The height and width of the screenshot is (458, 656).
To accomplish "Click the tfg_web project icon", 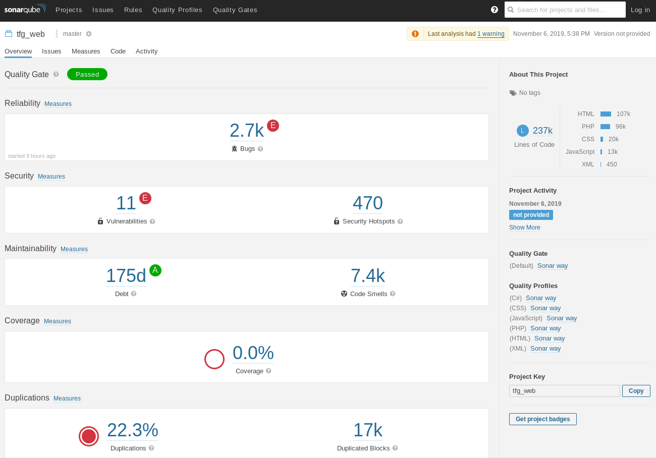I will point(9,34).
